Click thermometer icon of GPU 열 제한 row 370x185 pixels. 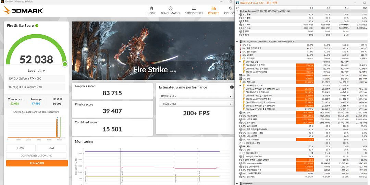click(x=241, y=55)
